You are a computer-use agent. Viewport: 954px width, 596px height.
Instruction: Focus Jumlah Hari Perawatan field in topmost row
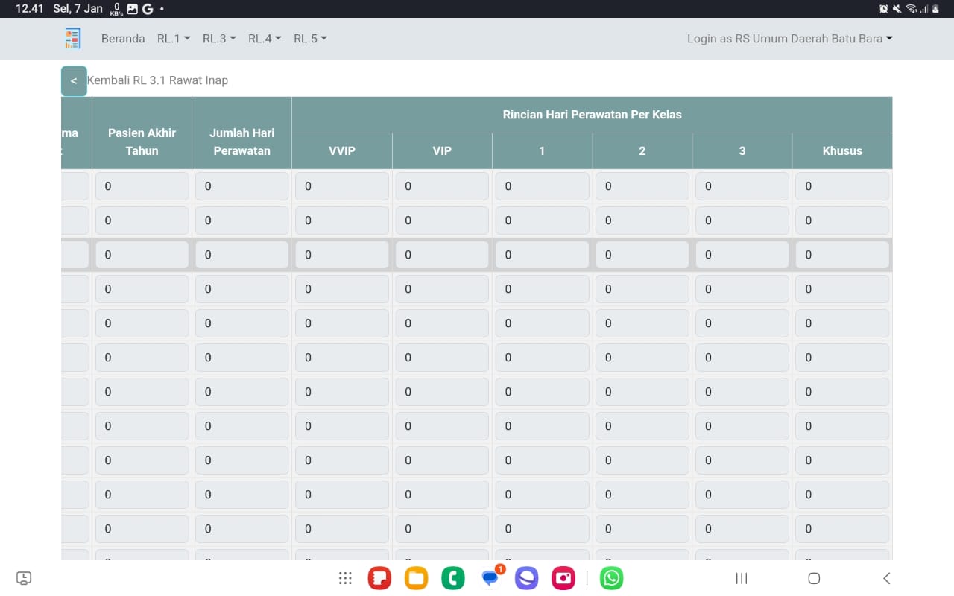(x=241, y=186)
